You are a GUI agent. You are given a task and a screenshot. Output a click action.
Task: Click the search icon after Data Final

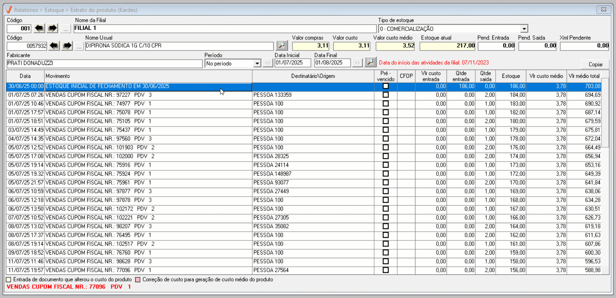point(370,62)
